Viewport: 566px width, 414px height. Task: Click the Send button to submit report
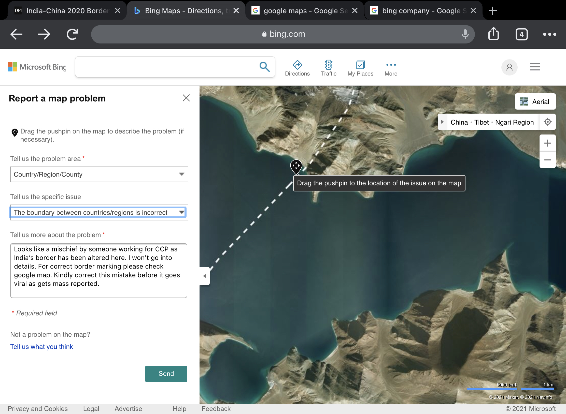(x=166, y=374)
